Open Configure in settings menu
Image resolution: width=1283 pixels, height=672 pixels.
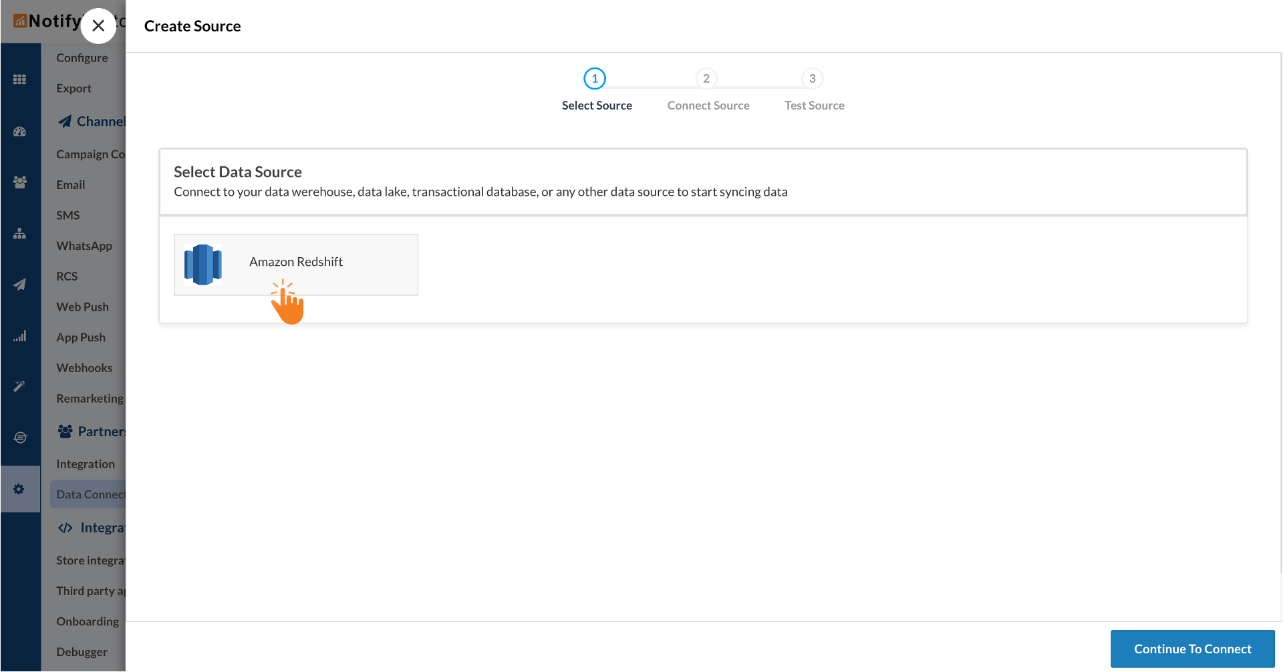[82, 57]
